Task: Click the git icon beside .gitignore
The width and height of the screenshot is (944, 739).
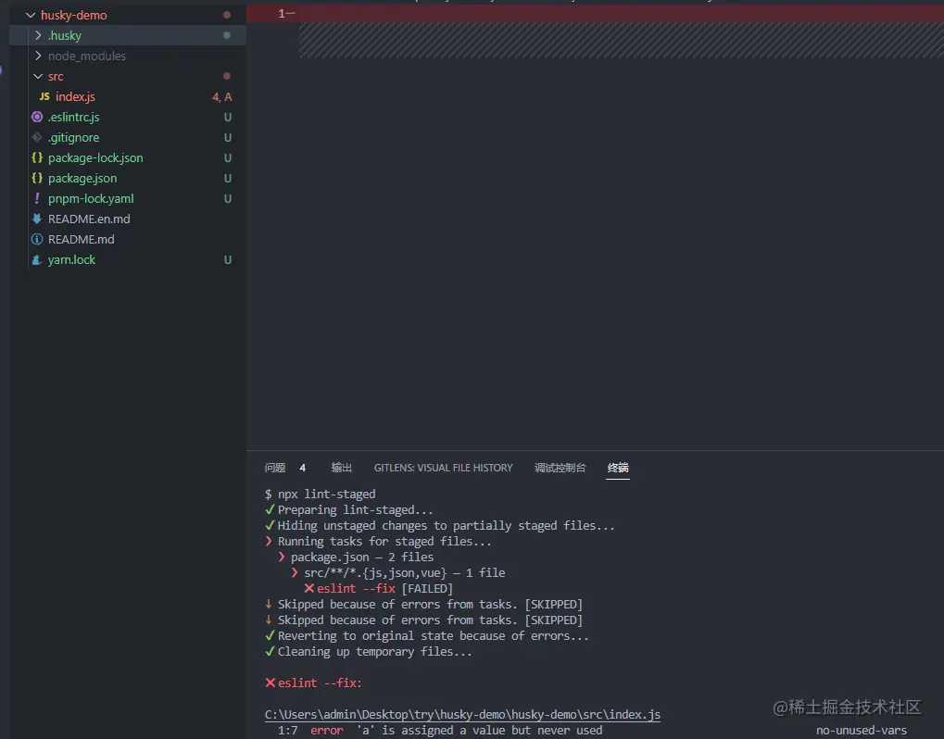Action: click(37, 137)
